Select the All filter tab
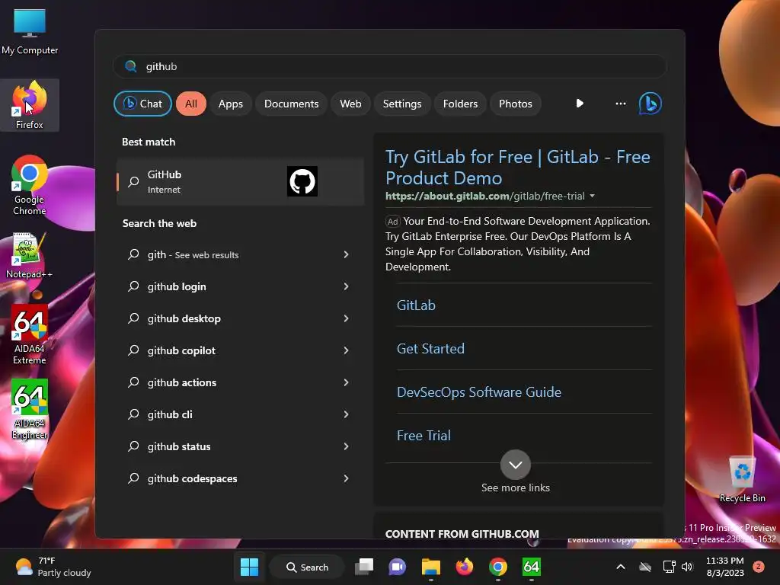780x585 pixels. [x=191, y=104]
